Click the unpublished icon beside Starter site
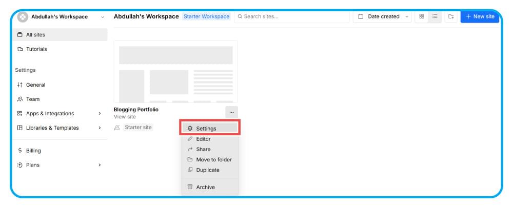513x207 pixels. (x=117, y=128)
